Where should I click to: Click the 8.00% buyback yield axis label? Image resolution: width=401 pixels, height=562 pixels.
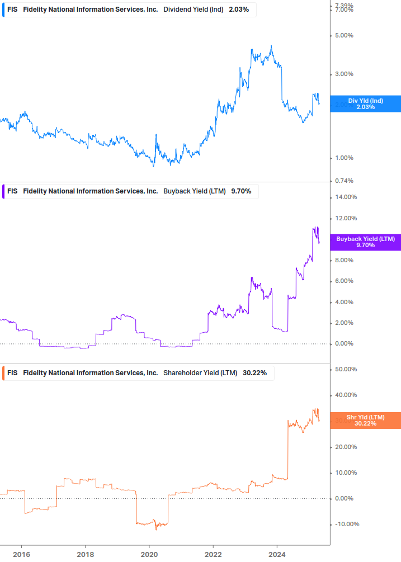(344, 260)
